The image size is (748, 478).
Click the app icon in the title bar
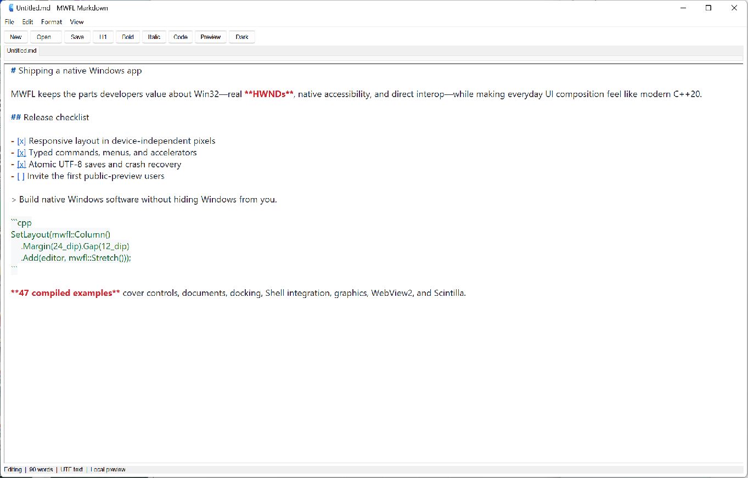click(x=10, y=8)
